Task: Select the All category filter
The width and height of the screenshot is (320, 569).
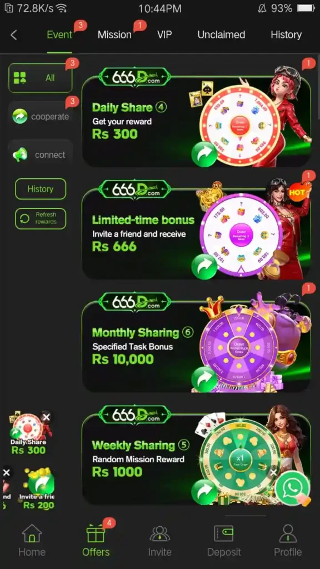Action: 40,78
